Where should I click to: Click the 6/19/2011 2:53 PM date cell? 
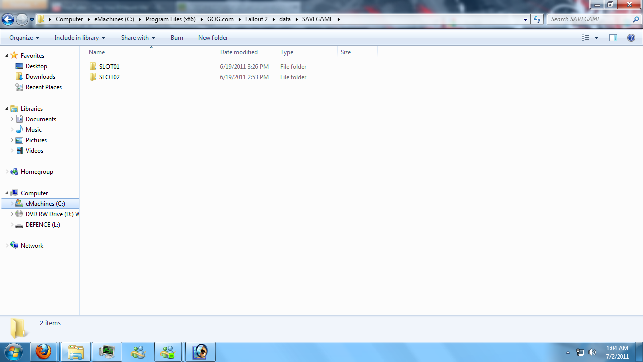tap(244, 77)
